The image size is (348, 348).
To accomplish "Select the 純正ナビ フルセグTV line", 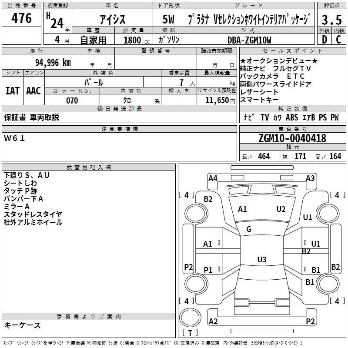I will coord(276,68).
